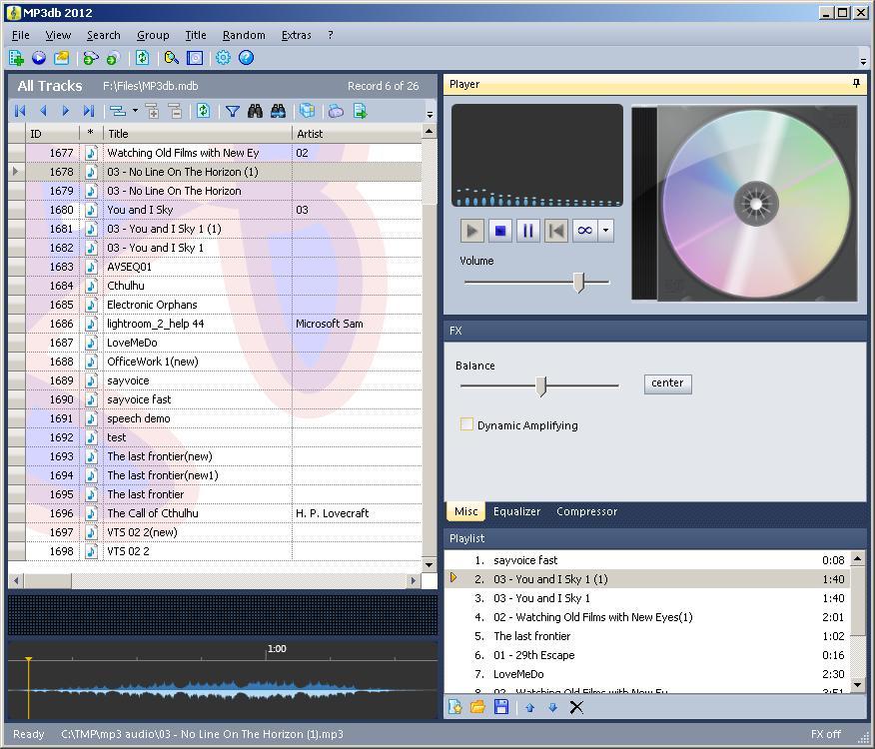Click the Play button in the player
This screenshot has height=749, width=875.
click(x=472, y=231)
